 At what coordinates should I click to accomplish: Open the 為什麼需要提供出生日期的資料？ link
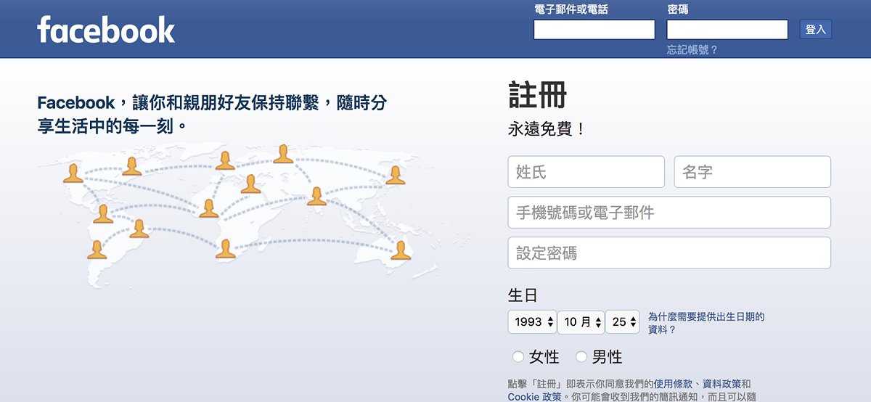(x=706, y=323)
